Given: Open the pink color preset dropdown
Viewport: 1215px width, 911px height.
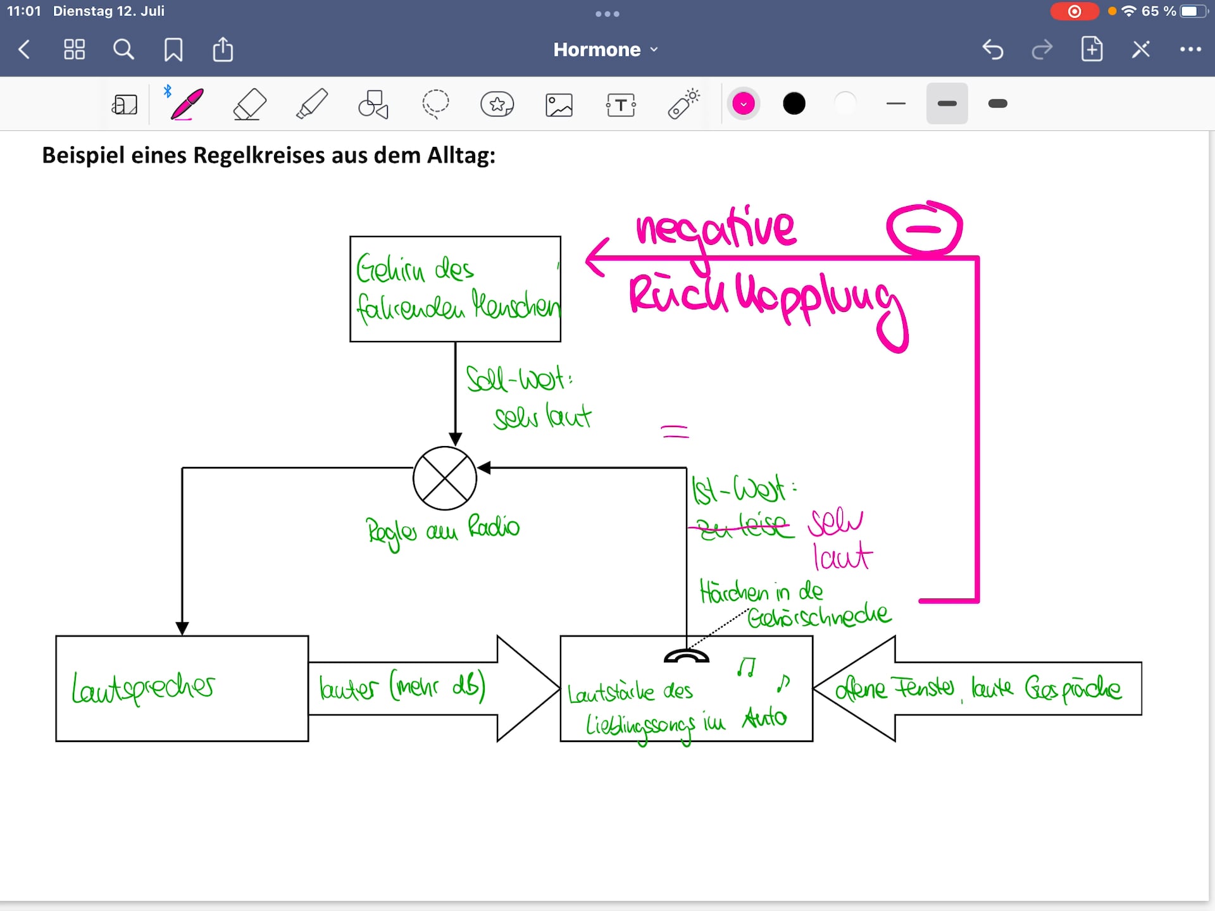Looking at the screenshot, I should tap(744, 104).
